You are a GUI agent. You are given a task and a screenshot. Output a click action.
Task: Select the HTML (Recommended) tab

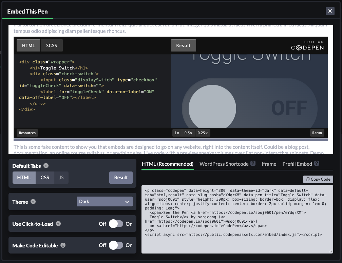point(168,164)
